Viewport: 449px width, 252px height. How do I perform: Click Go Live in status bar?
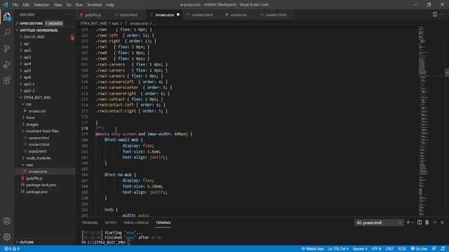[x=419, y=249]
